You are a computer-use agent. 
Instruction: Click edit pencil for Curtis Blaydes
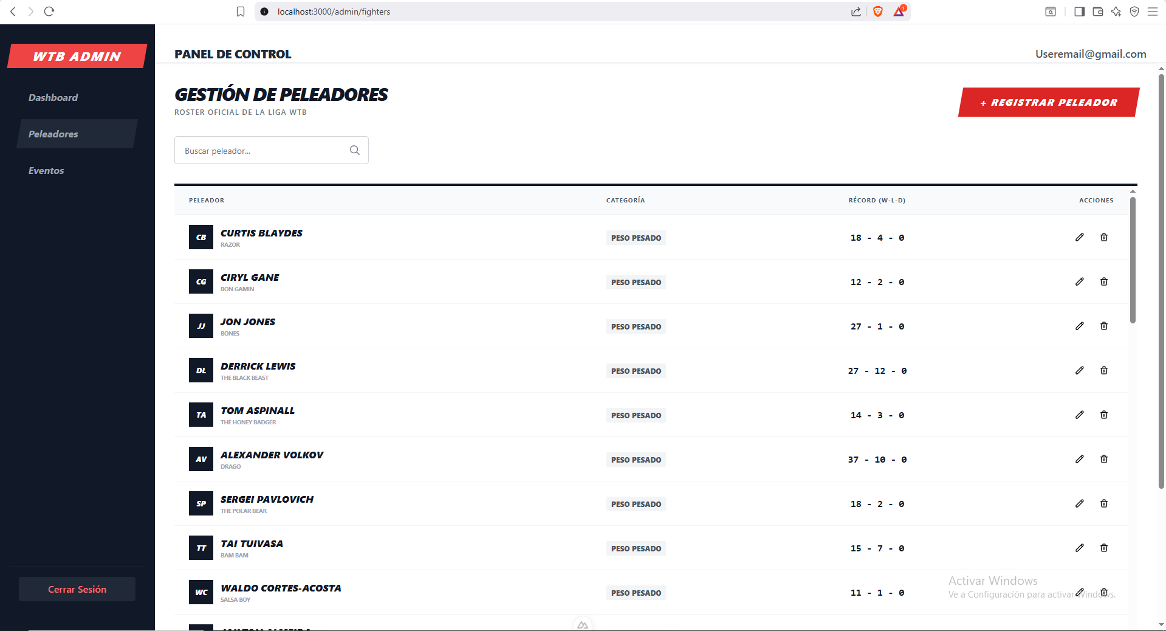point(1079,237)
